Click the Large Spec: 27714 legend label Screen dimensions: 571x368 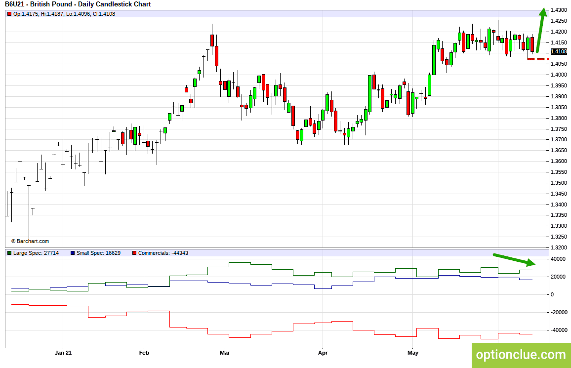click(36, 253)
